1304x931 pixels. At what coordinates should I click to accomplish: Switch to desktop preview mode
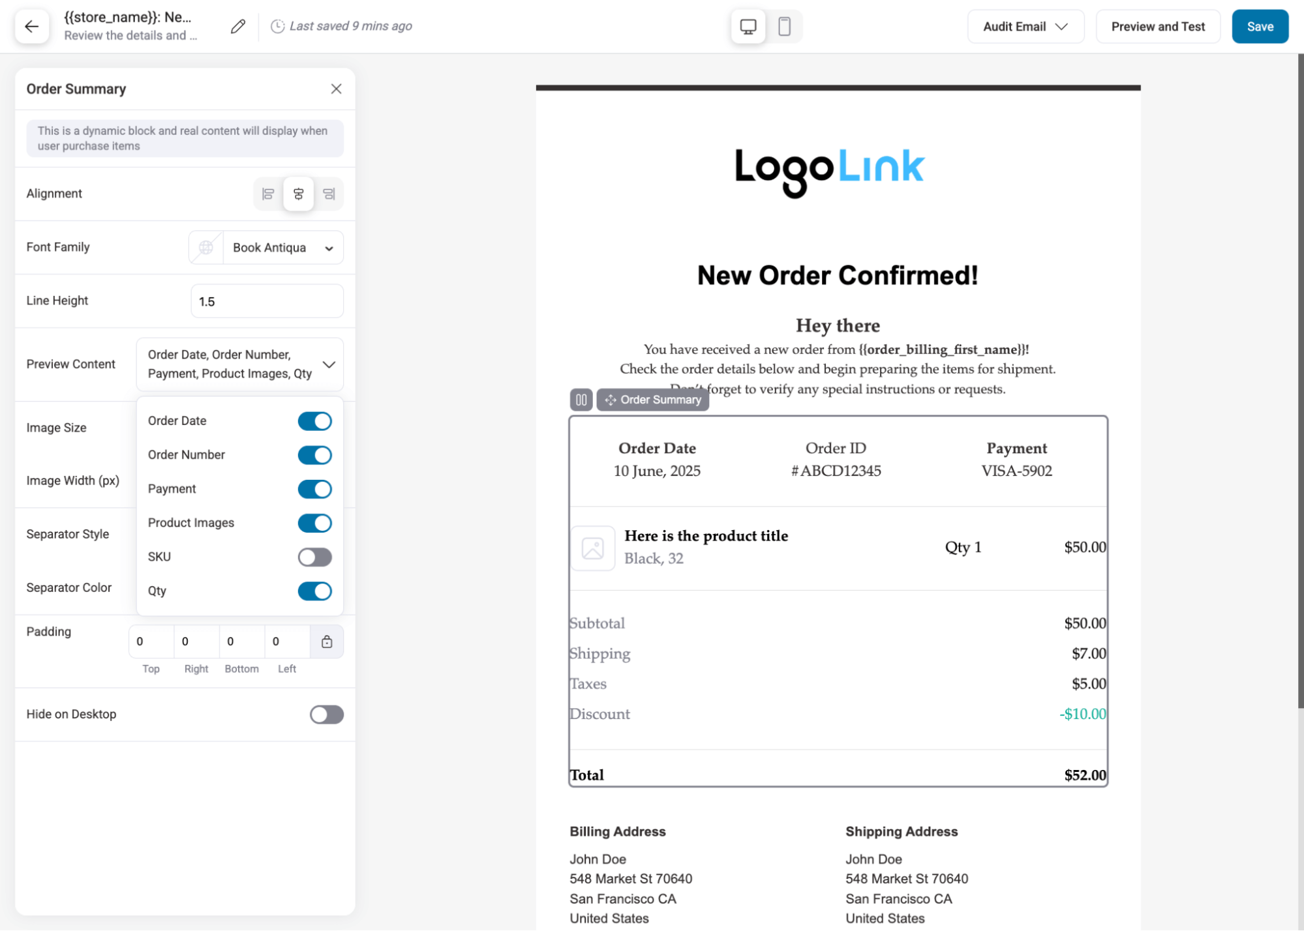click(x=748, y=27)
